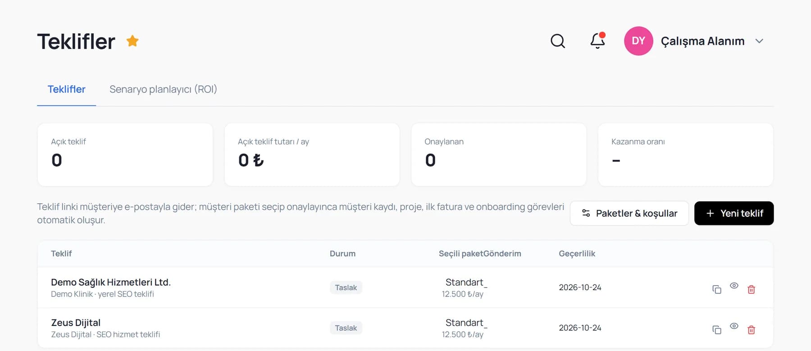The width and height of the screenshot is (811, 351).
Task: Delete the Demo Sağlık Hizmetleri Ltd. offer
Action: coord(751,289)
